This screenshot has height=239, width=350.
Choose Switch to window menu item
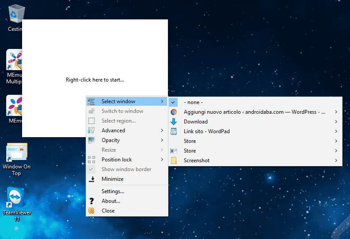(127, 111)
